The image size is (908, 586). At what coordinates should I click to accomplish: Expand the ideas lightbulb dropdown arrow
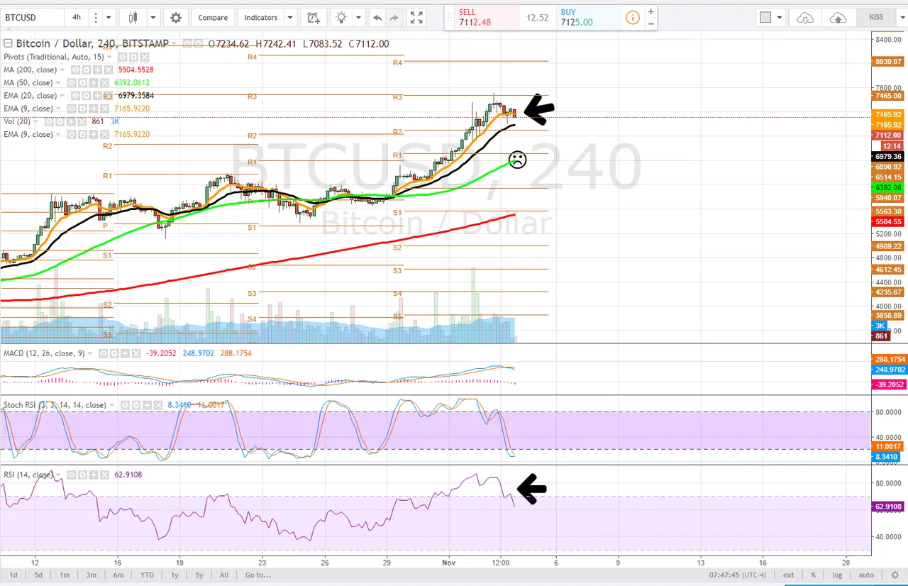pyautogui.click(x=359, y=18)
